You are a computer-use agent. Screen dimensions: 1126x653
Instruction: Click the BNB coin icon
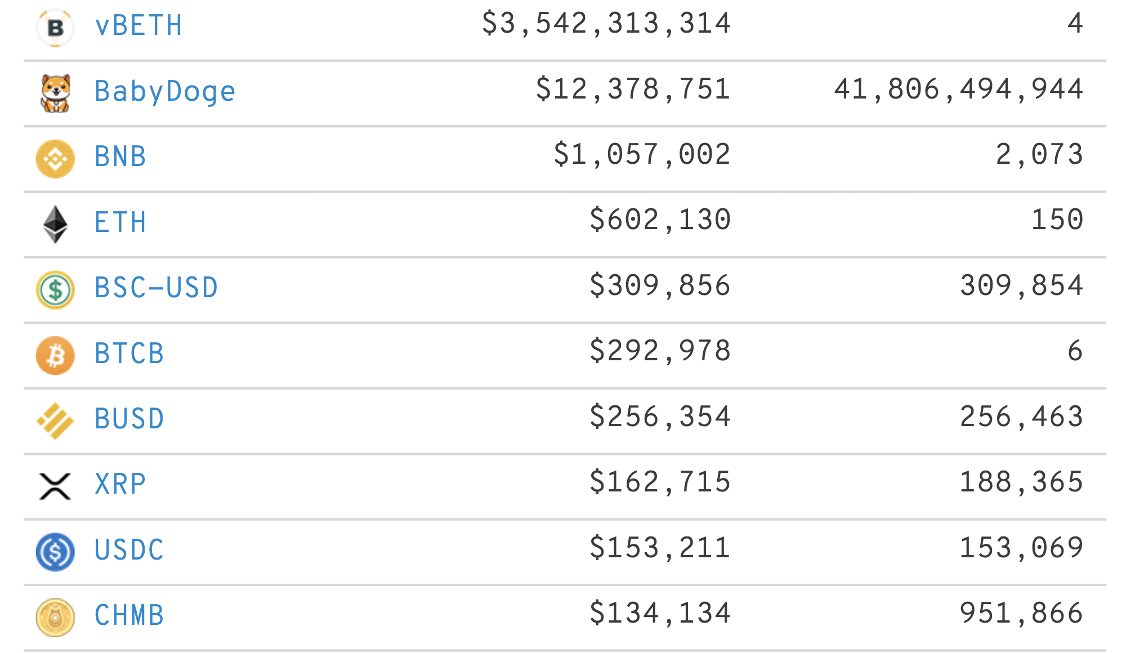pyautogui.click(x=55, y=159)
